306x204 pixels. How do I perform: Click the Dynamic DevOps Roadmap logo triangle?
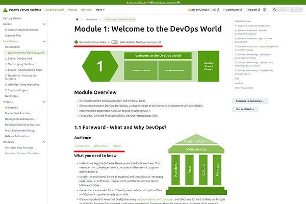(x=5, y=10)
